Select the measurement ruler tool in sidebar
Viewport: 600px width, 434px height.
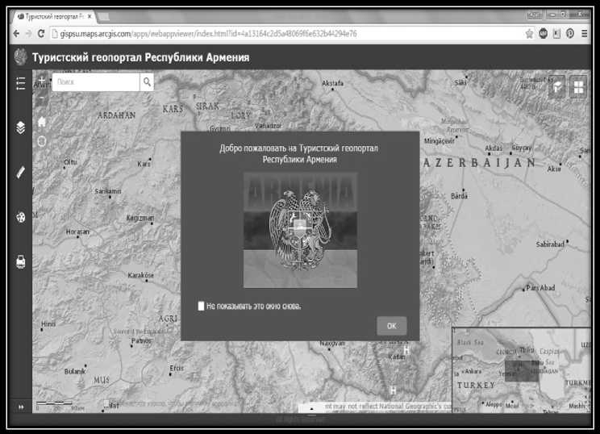pyautogui.click(x=21, y=172)
